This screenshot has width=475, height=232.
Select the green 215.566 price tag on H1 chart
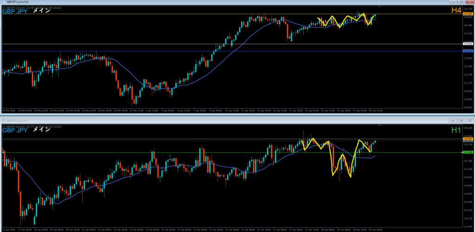468,152
